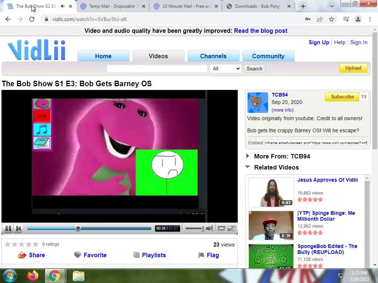
Task: Mute the video via the speaker icon
Action: (209, 228)
